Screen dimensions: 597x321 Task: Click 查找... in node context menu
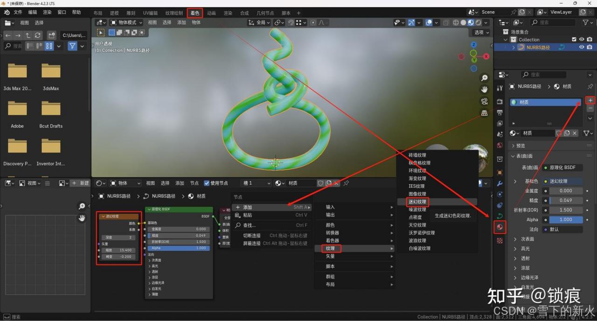(x=272, y=225)
